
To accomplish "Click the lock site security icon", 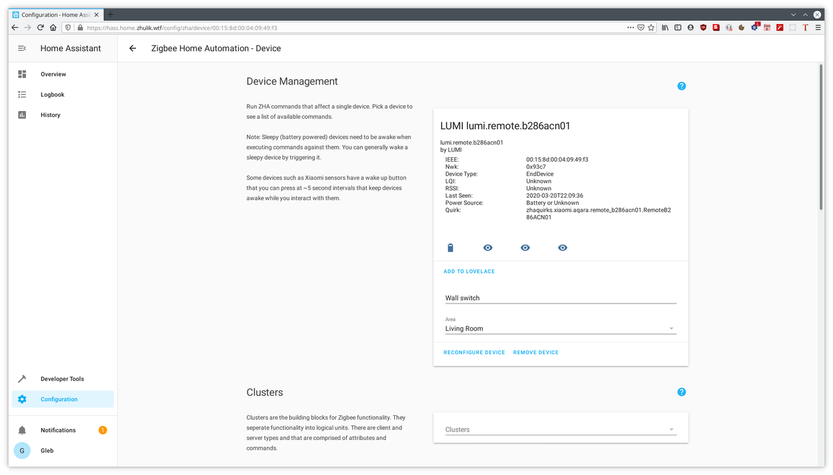I will pyautogui.click(x=80, y=28).
